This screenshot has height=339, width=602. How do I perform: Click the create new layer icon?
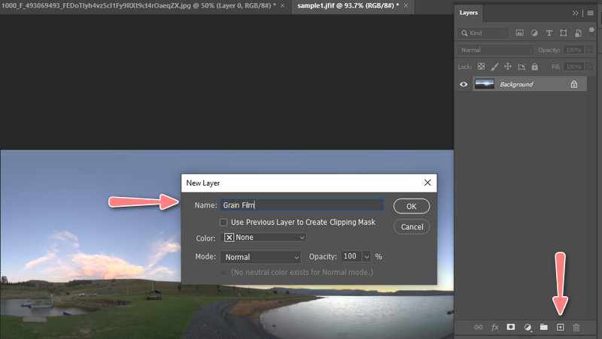(560, 327)
